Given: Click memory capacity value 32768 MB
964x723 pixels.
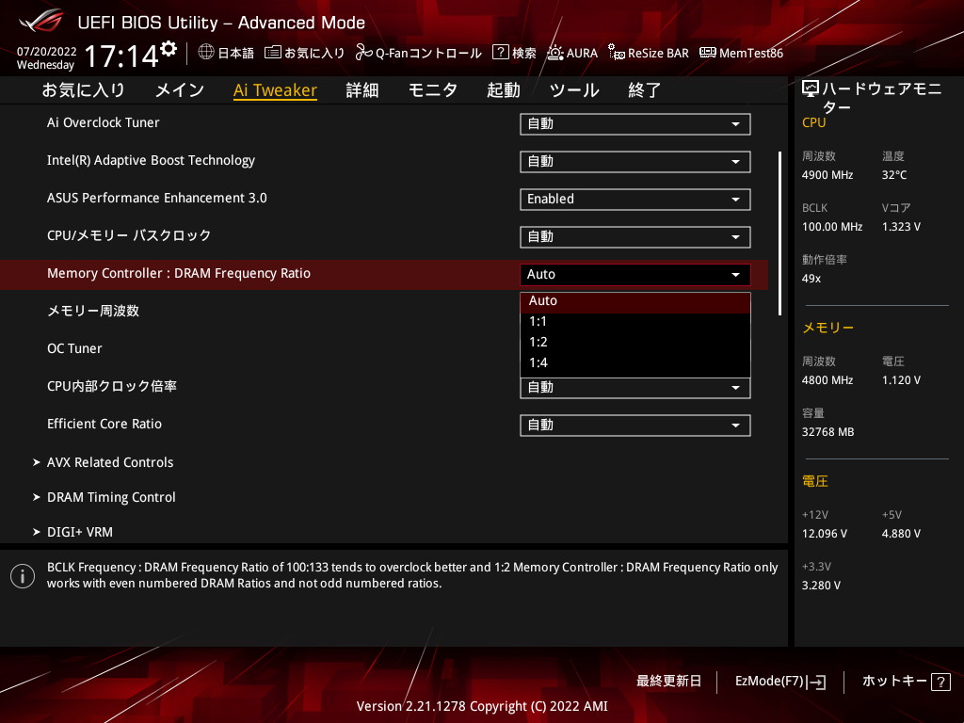Looking at the screenshot, I should coord(828,432).
